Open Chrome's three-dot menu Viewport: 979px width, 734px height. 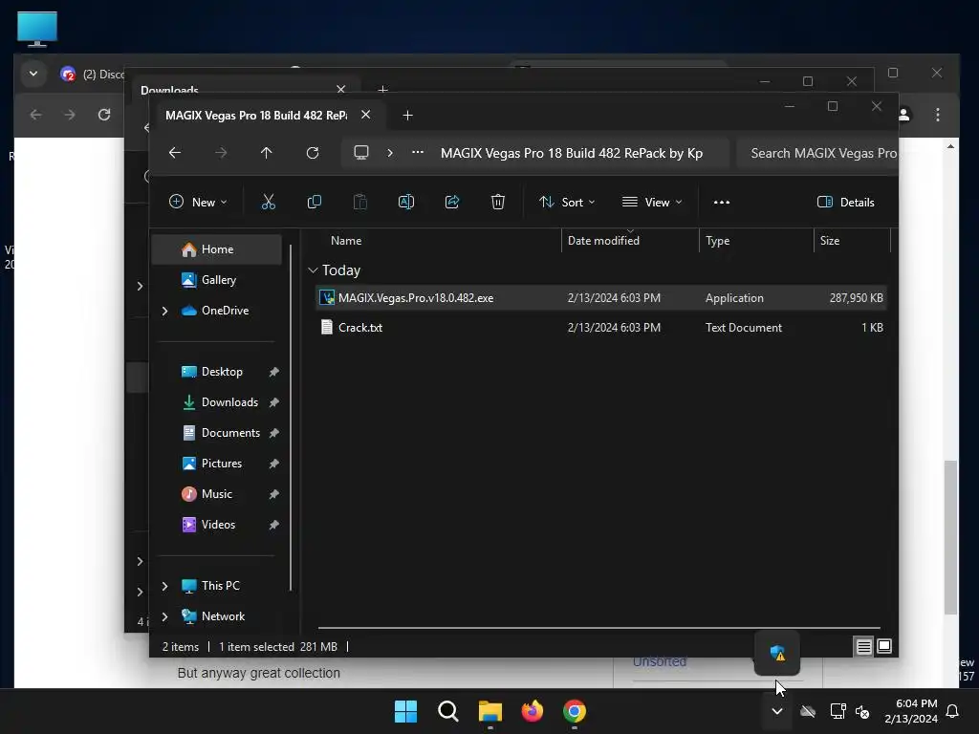point(938,115)
